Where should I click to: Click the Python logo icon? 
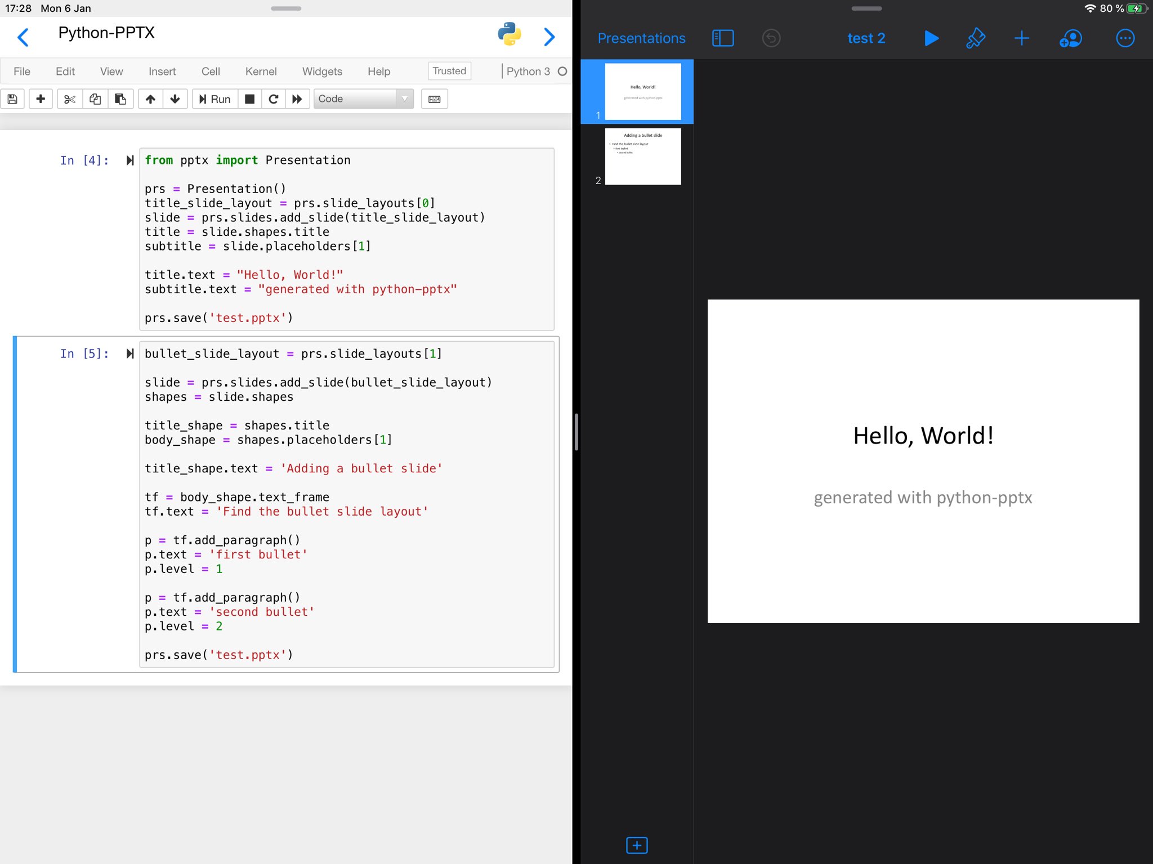510,34
